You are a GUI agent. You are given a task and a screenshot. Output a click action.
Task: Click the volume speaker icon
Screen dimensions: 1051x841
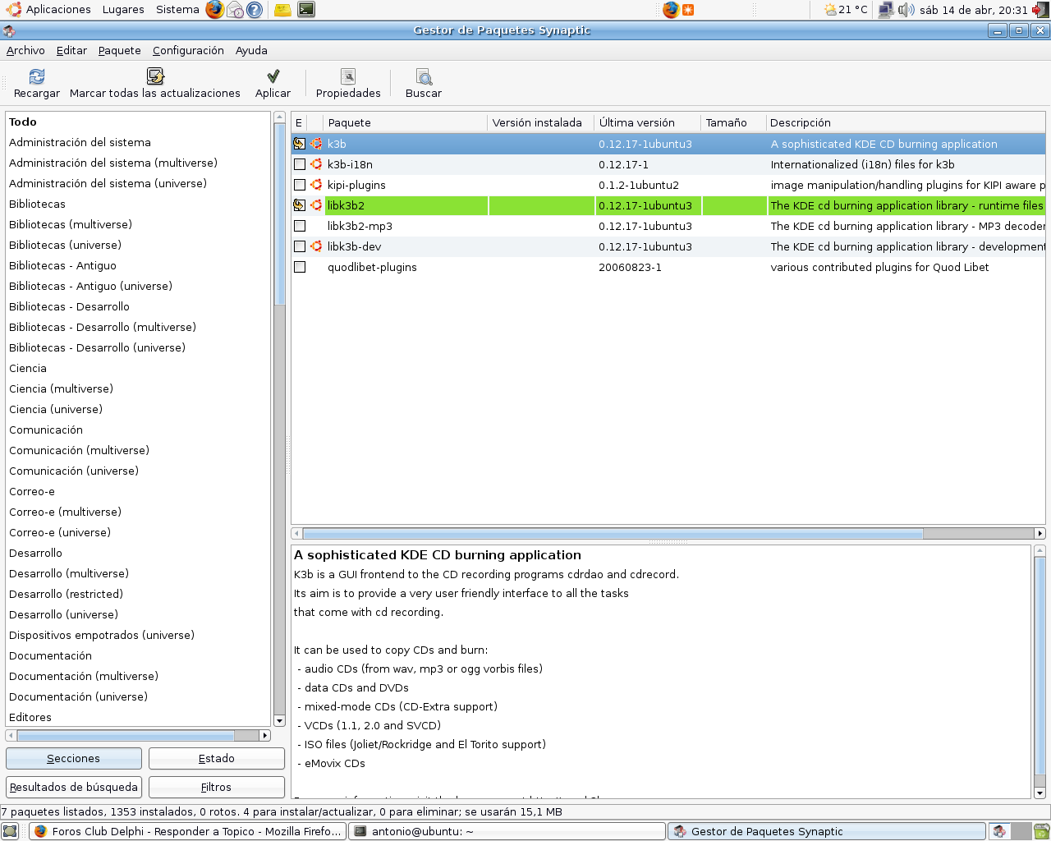coord(906,10)
